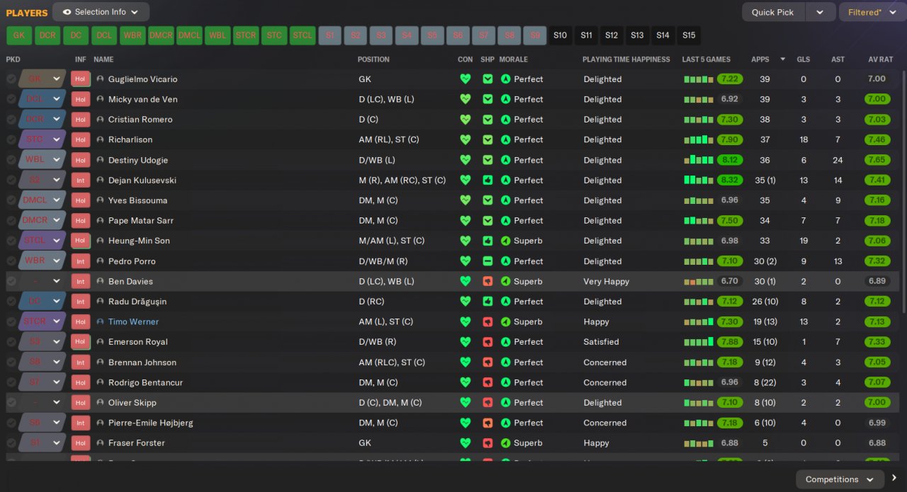
Task: Toggle picked checkmark for Heung-Min Son
Action: (11, 241)
